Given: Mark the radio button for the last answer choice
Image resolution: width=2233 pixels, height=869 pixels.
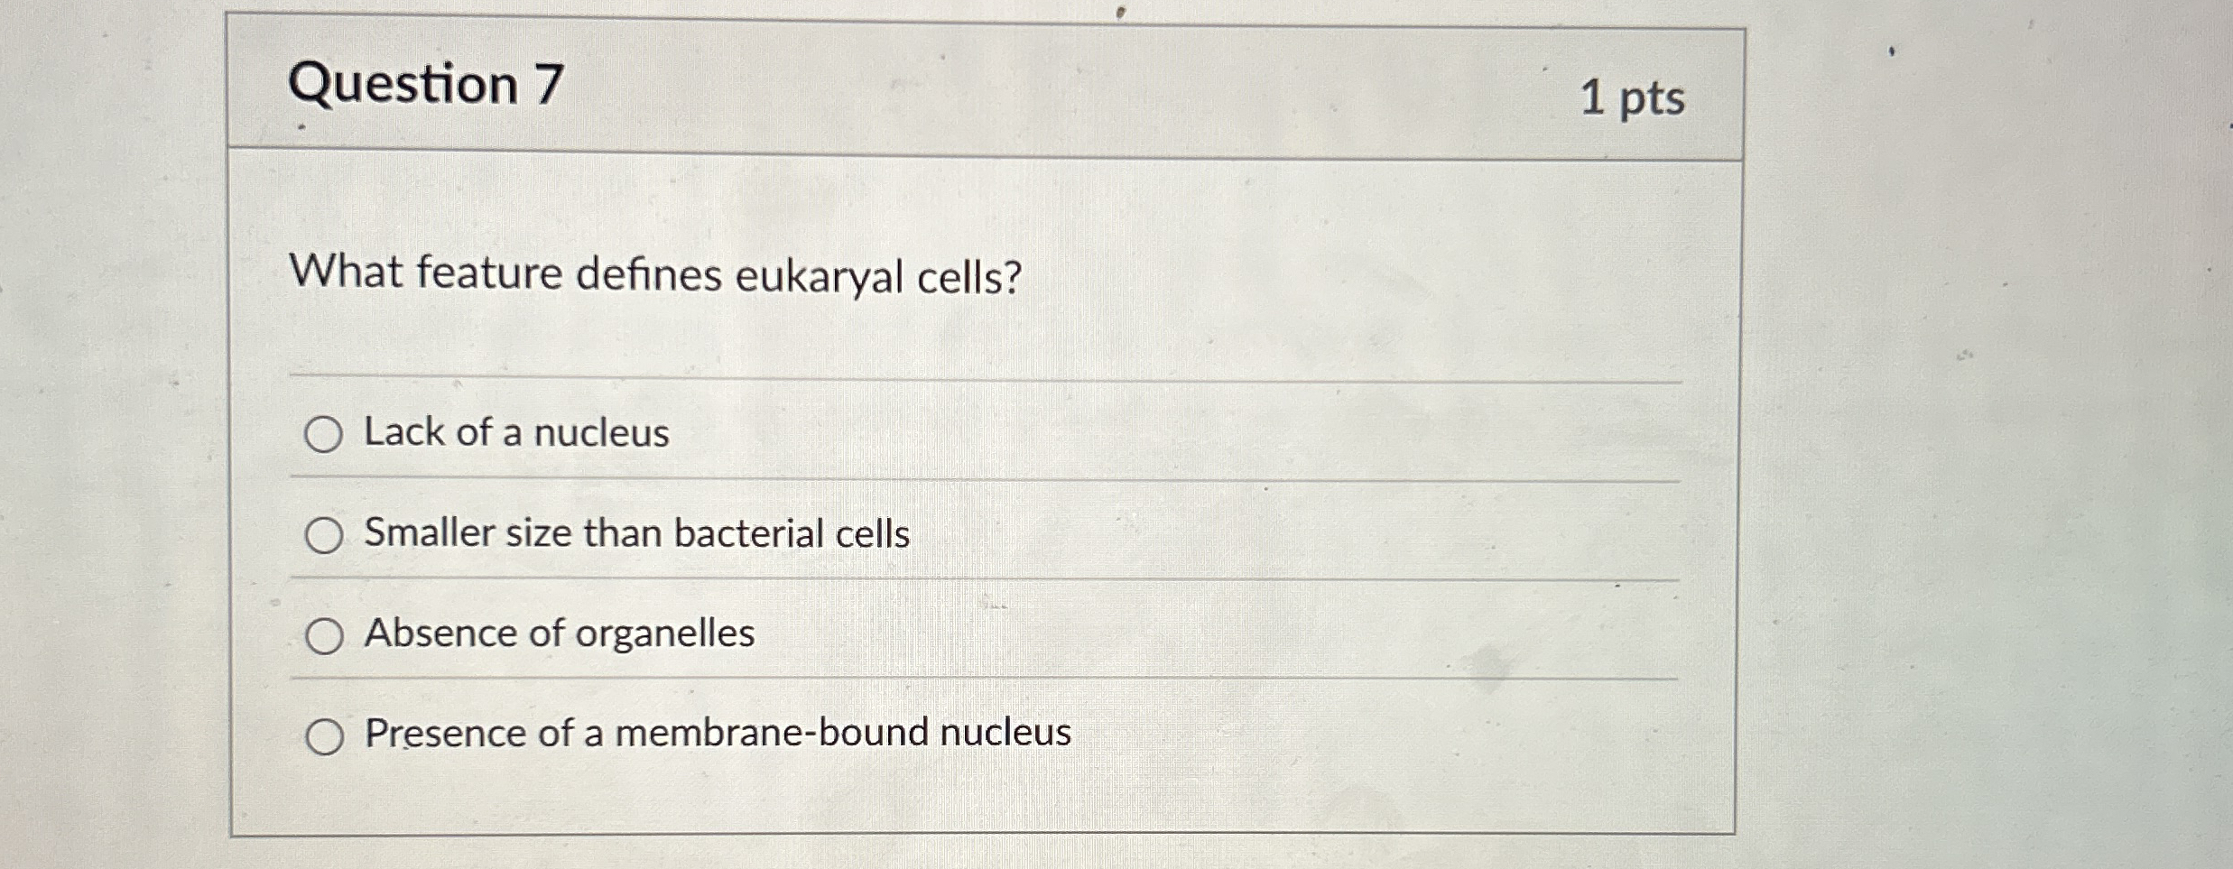Looking at the screenshot, I should pyautogui.click(x=324, y=736).
